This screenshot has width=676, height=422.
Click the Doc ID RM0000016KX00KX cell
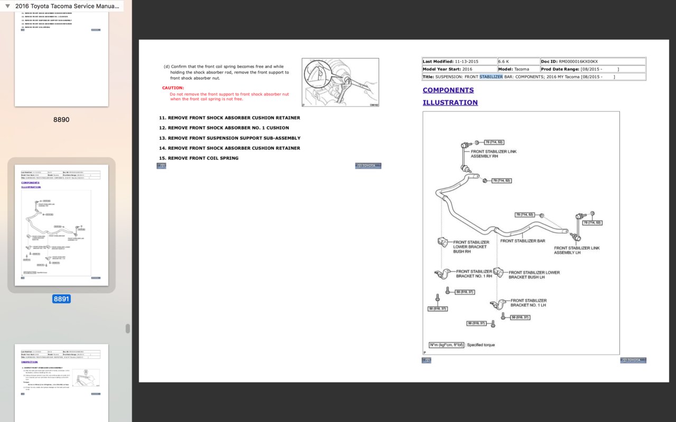coord(593,62)
